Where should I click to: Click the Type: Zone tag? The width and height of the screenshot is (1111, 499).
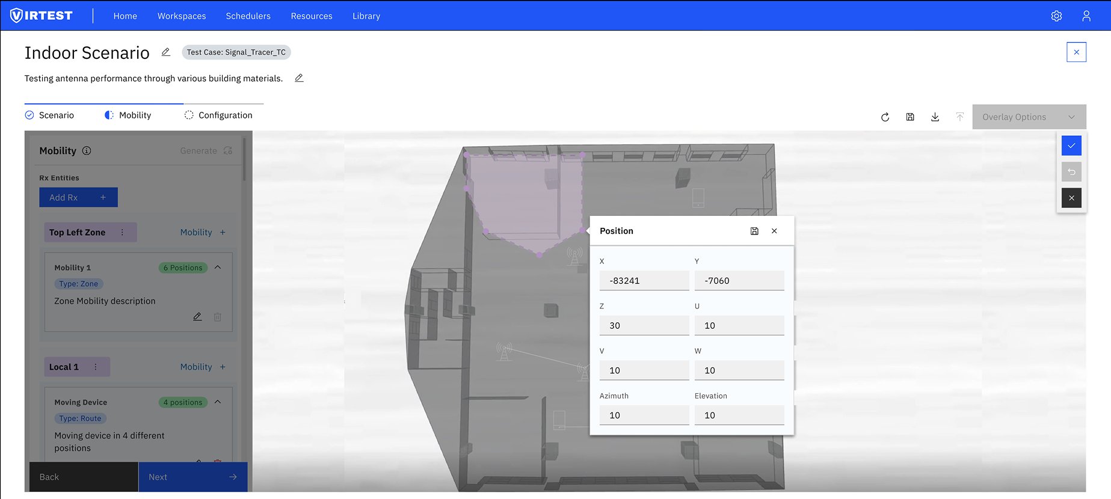click(x=79, y=284)
